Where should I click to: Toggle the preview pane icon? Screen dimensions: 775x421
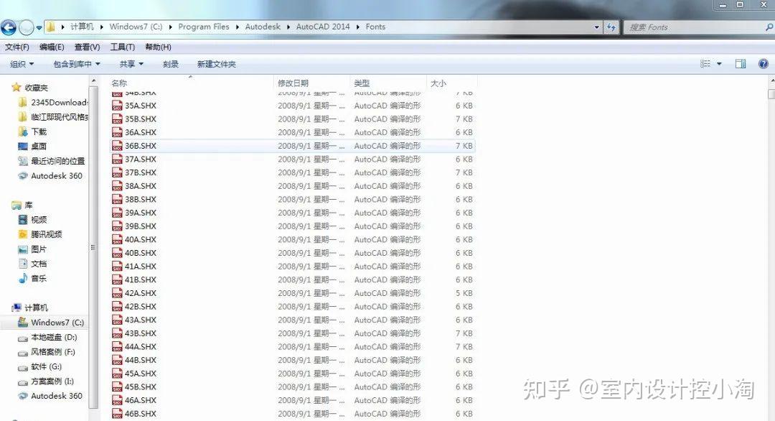[x=741, y=64]
